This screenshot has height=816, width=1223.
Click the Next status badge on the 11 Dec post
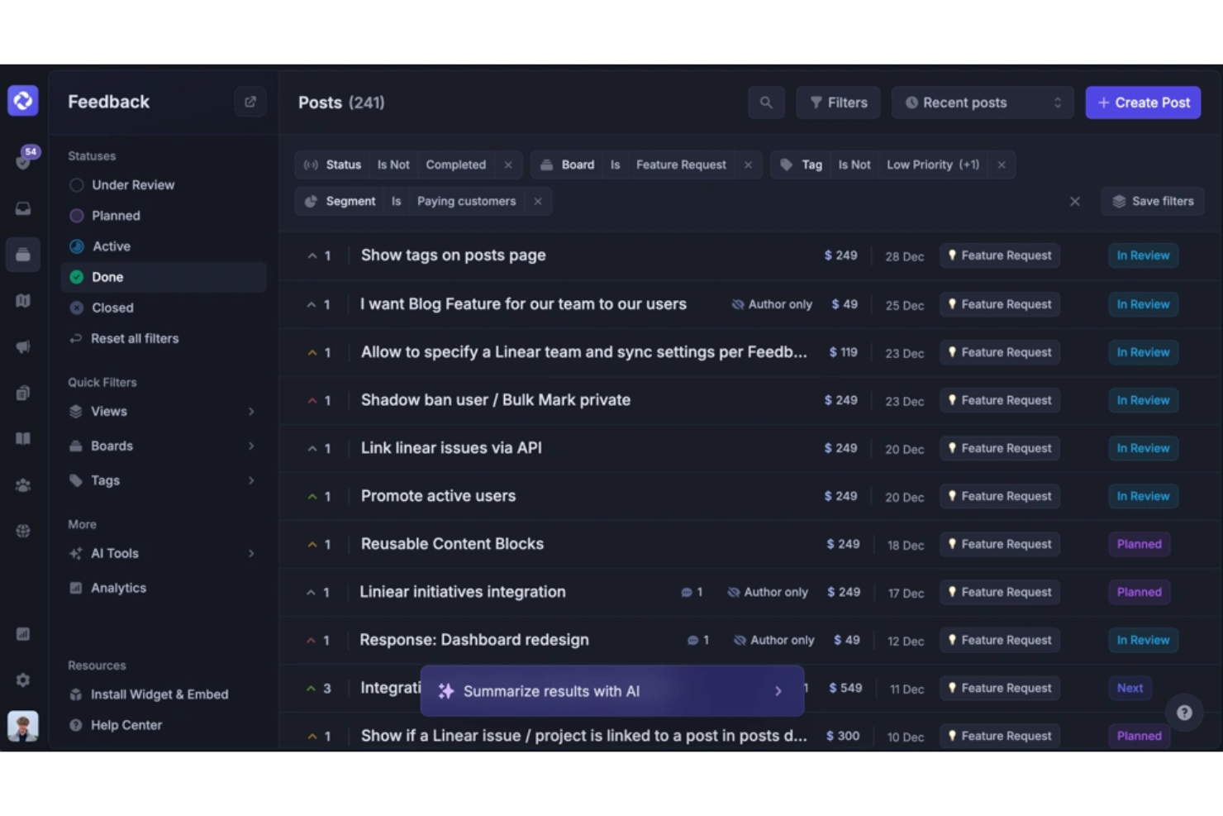1130,689
